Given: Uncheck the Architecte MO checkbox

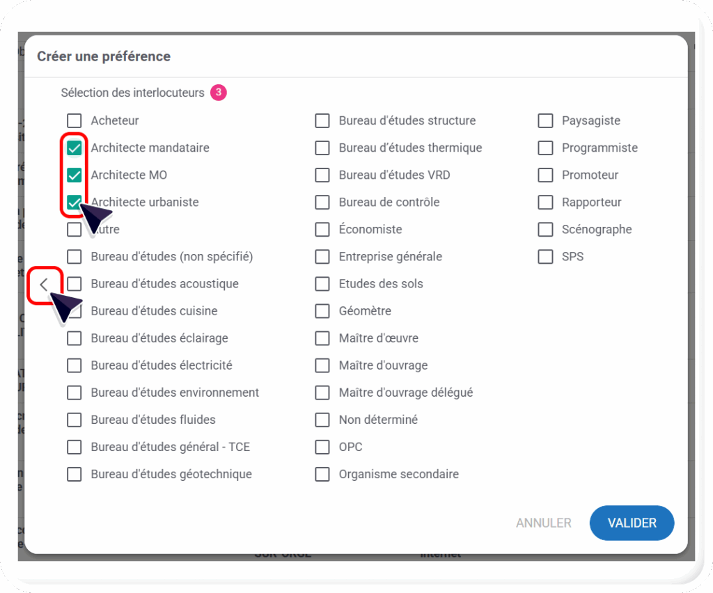Looking at the screenshot, I should point(75,175).
